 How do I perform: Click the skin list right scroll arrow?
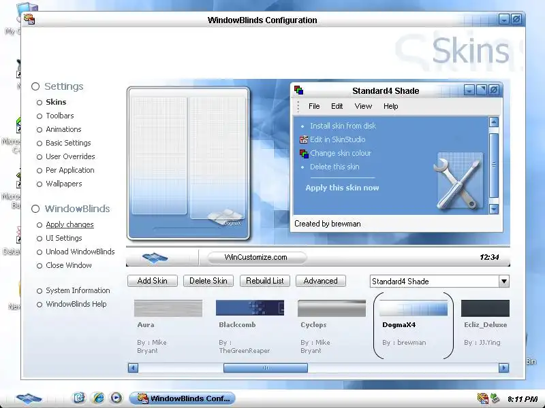[503, 368]
